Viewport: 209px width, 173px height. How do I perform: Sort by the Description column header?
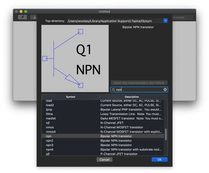(132, 97)
